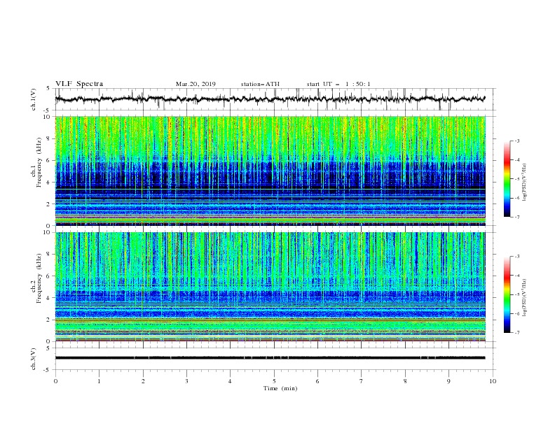Click the "-7" tick on lower color bar

click(x=516, y=333)
